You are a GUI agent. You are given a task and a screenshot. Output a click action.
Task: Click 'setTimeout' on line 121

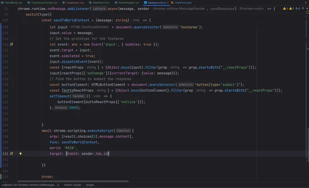click(60, 96)
